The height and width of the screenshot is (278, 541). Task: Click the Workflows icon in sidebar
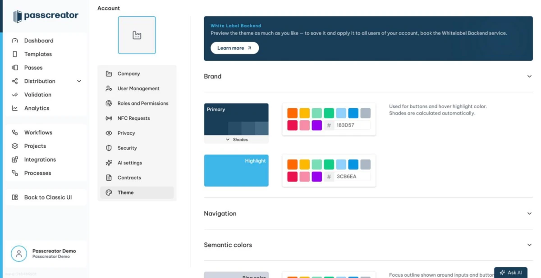(x=15, y=132)
